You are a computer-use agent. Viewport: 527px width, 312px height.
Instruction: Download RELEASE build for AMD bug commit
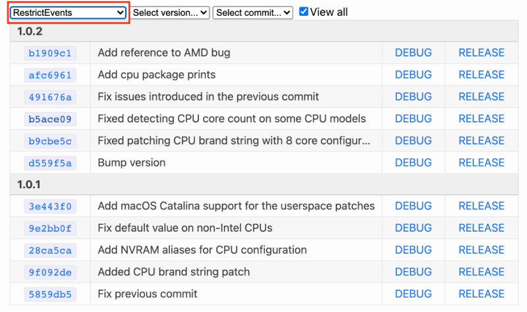tap(481, 53)
